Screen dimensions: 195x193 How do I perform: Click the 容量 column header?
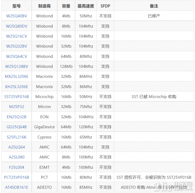point(66,6)
